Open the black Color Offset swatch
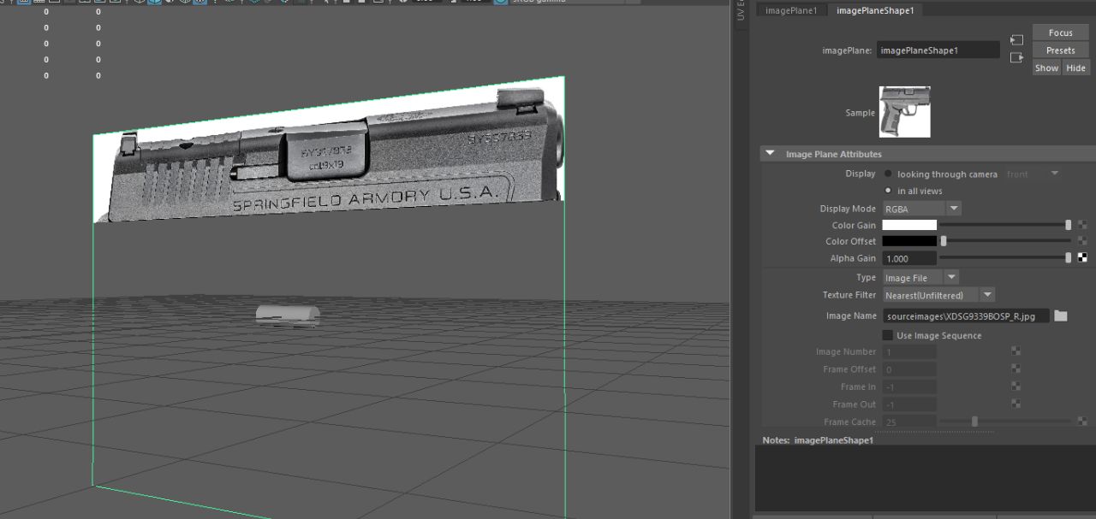Image resolution: width=1096 pixels, height=519 pixels. [909, 241]
